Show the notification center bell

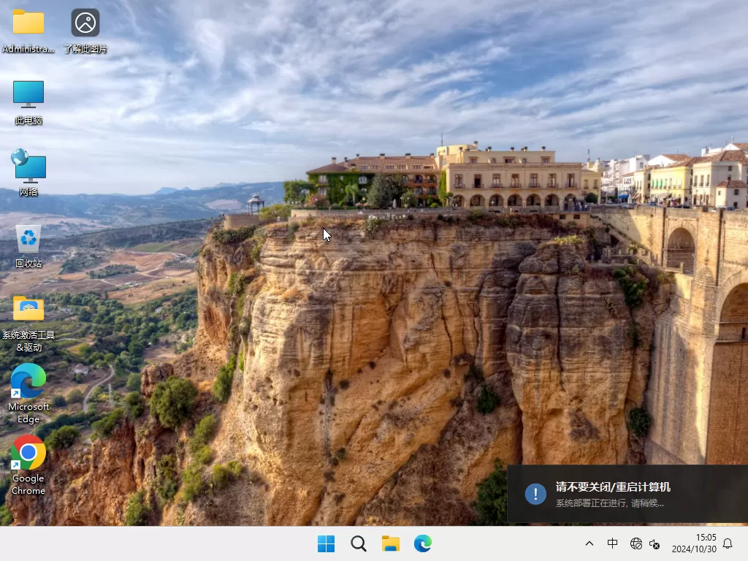click(x=728, y=544)
